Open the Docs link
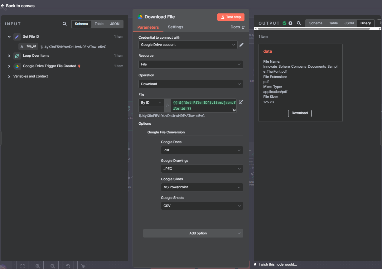Viewport: 382px width, 269px height. (237, 27)
